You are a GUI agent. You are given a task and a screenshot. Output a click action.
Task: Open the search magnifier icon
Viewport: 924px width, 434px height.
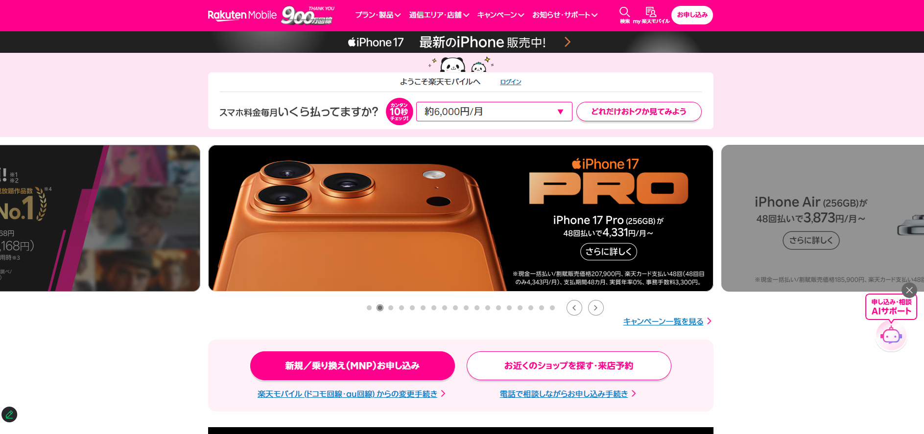click(624, 15)
